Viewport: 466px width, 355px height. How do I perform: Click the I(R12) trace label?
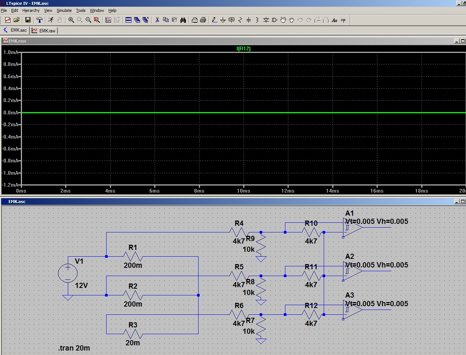[x=244, y=48]
